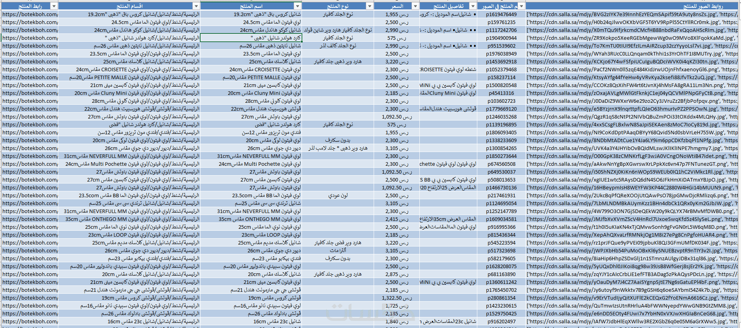Select image link cell starting 16HBeypmIsH8
The image size is (741, 328).
pos(632,187)
